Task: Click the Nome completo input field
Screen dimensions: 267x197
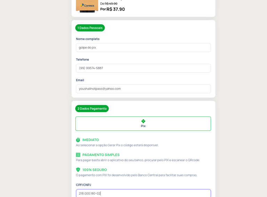Action: (x=143, y=48)
